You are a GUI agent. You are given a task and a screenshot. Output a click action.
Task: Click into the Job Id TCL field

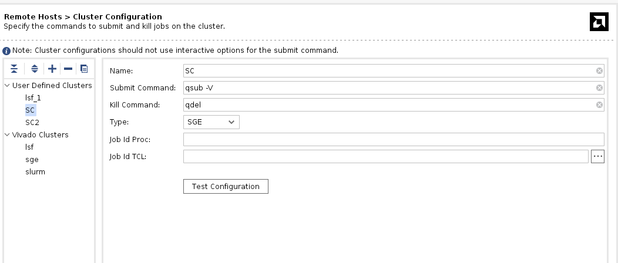click(385, 156)
